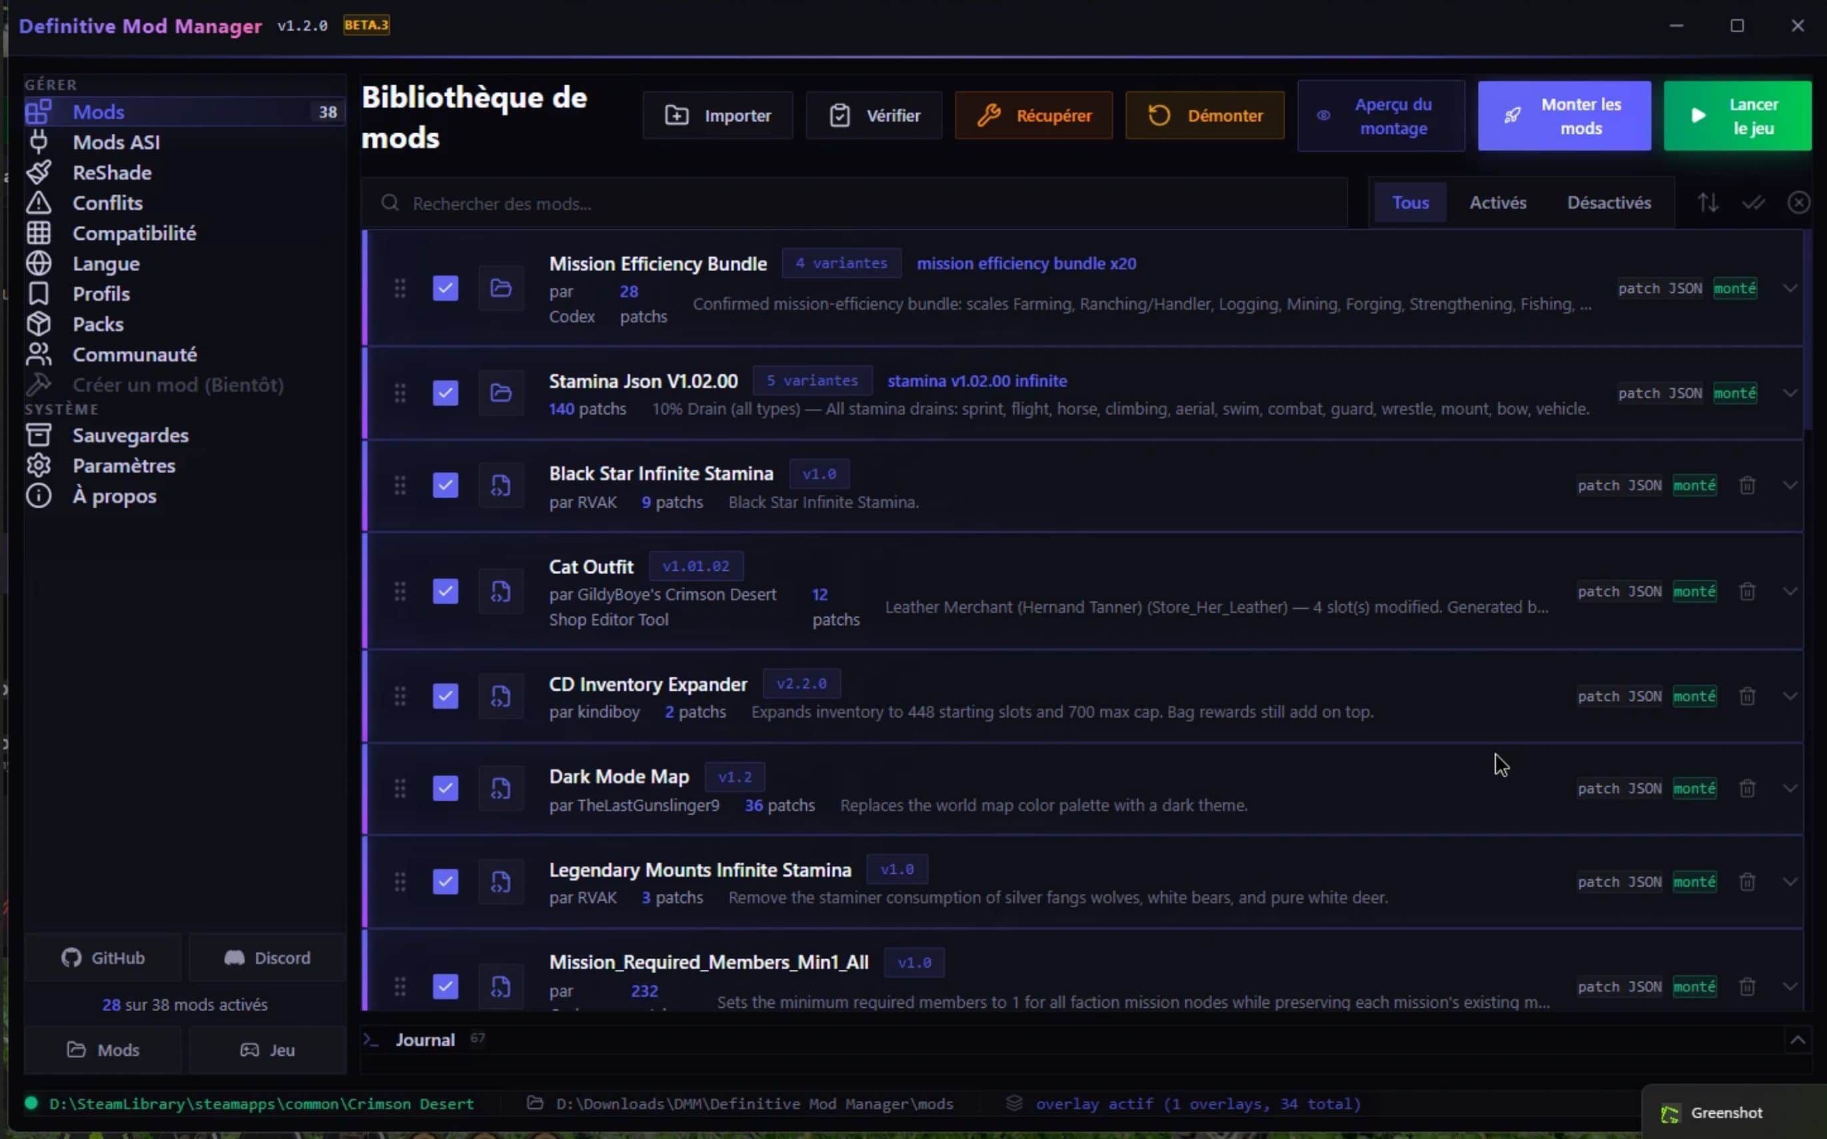The height and width of the screenshot is (1139, 1827).
Task: Switch to the Activés filter tab
Action: pyautogui.click(x=1498, y=202)
